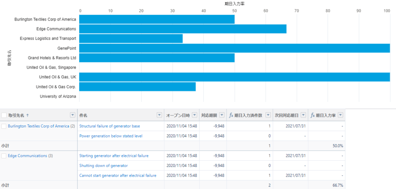Click the Edge Communications chart bar
The width and height of the screenshot is (396, 189).
[x=183, y=29]
